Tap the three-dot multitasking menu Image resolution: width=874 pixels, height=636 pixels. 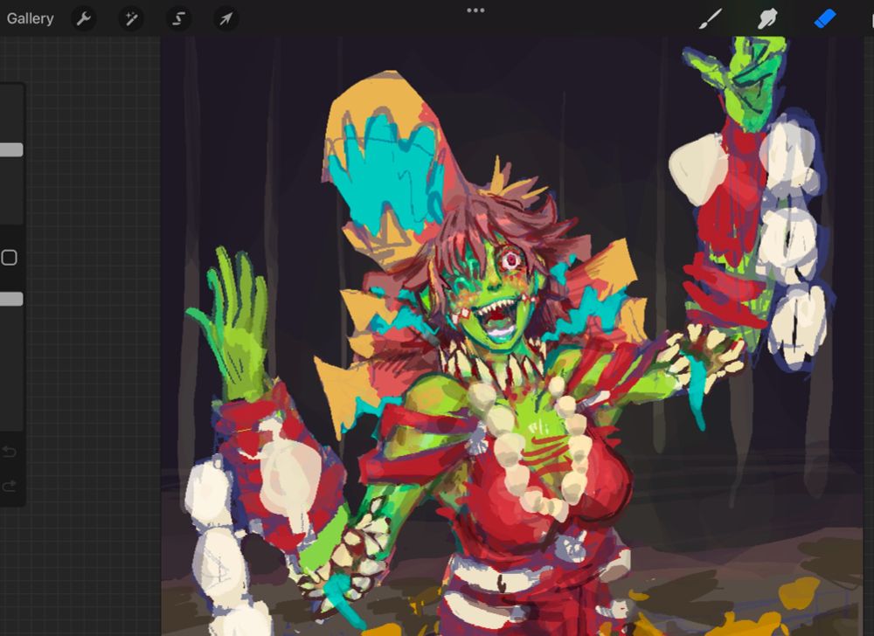[475, 10]
